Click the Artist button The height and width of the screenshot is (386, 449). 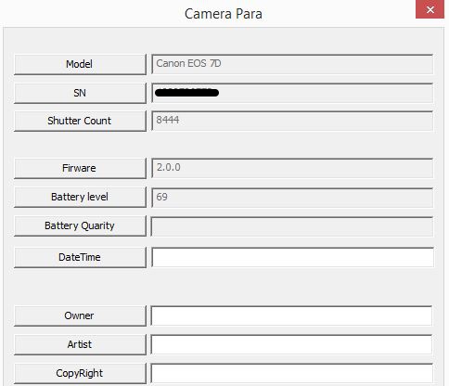[80, 344]
